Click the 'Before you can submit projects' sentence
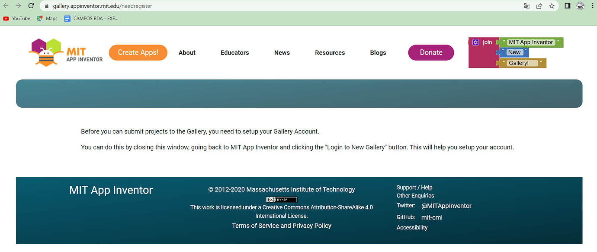 [x=200, y=131]
